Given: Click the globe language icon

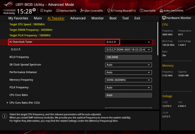Looking at the screenshot, I should tap(42, 10).
